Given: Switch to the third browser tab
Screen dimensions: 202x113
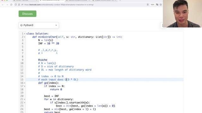Looking at the screenshot, I should pyautogui.click(x=78, y=1).
